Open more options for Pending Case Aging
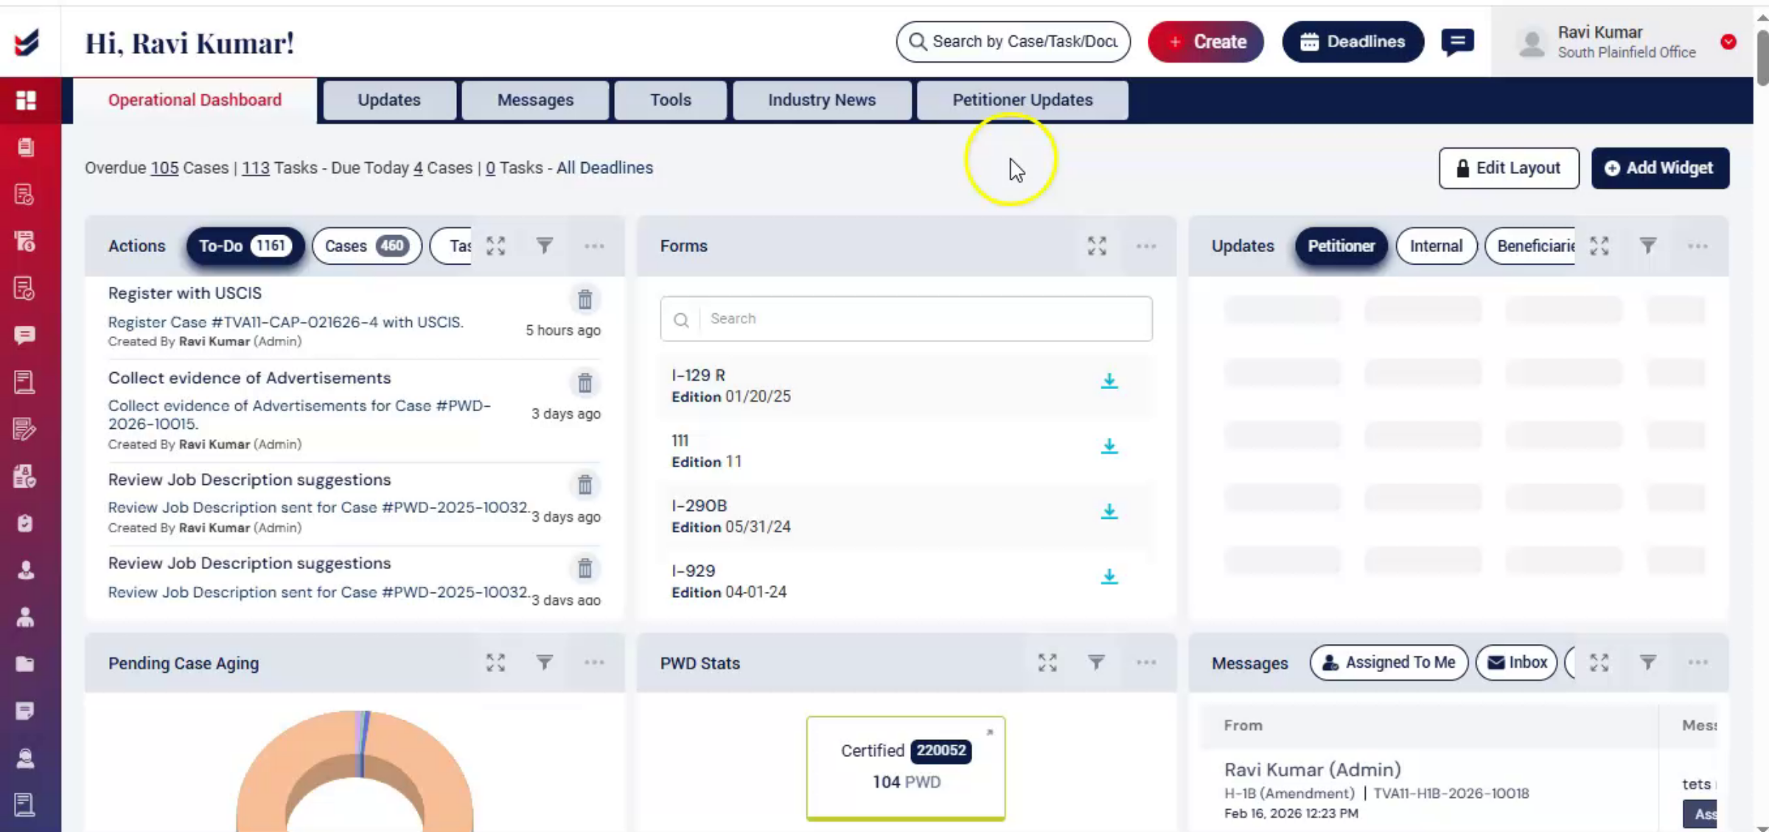 pyautogui.click(x=594, y=663)
